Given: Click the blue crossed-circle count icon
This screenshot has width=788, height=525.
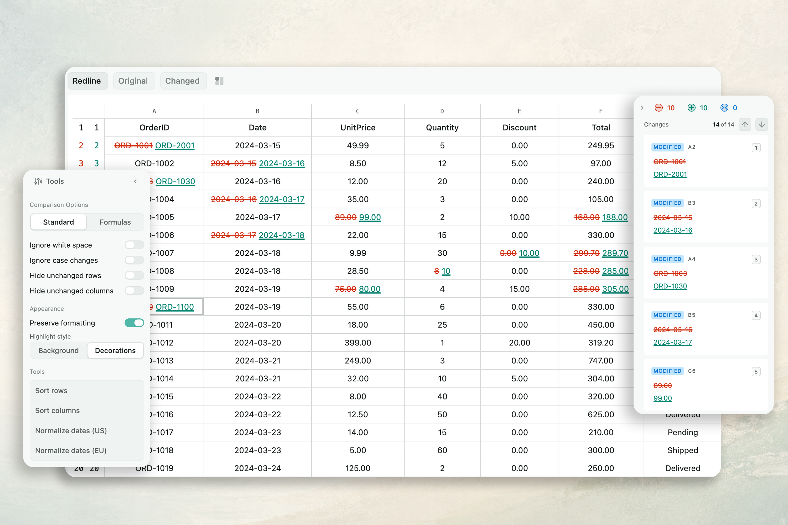Looking at the screenshot, I should point(724,107).
